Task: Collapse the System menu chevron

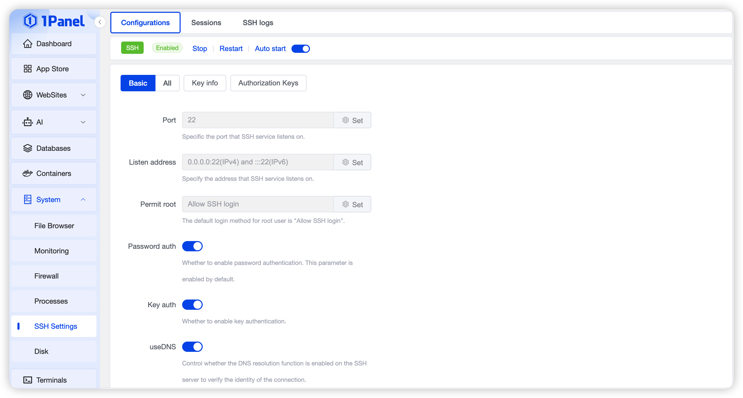Action: (x=83, y=200)
